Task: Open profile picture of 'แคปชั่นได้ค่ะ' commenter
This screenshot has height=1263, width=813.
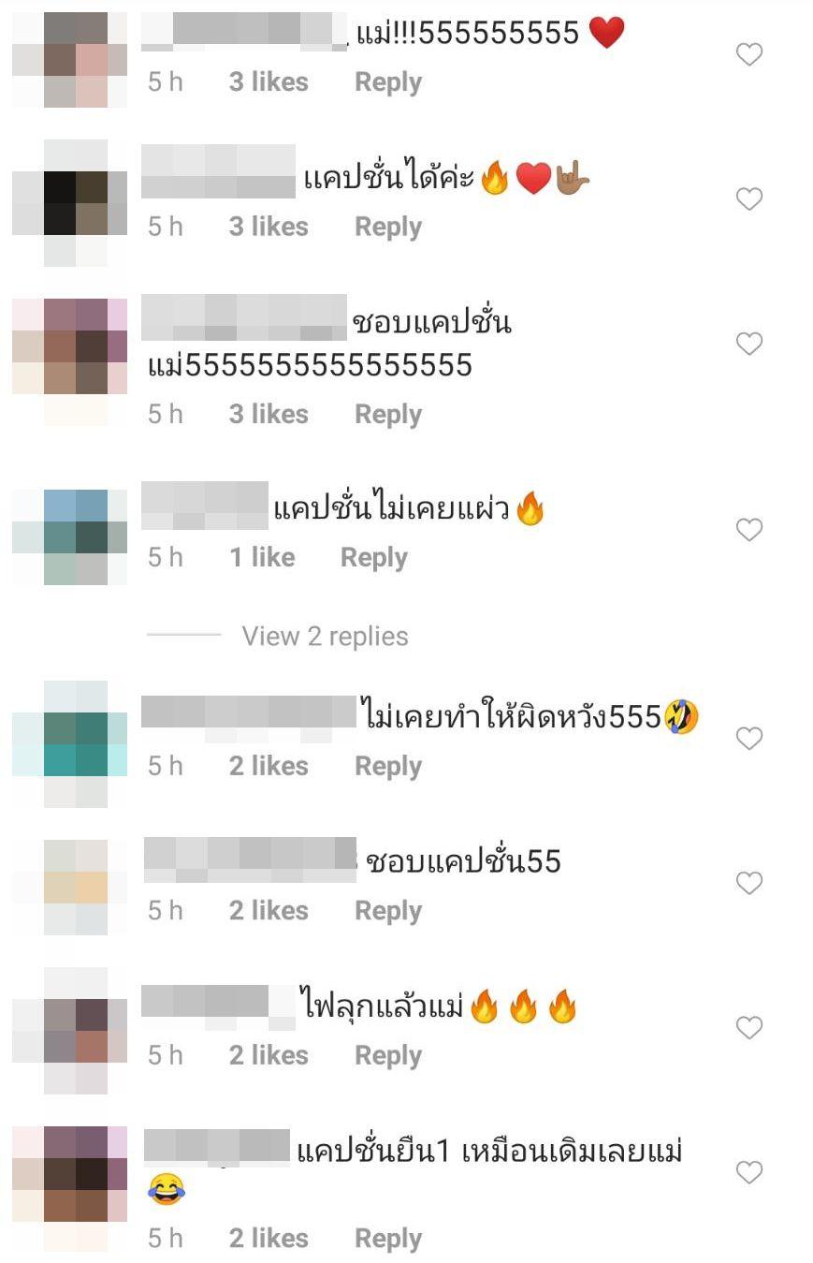Action: point(69,203)
